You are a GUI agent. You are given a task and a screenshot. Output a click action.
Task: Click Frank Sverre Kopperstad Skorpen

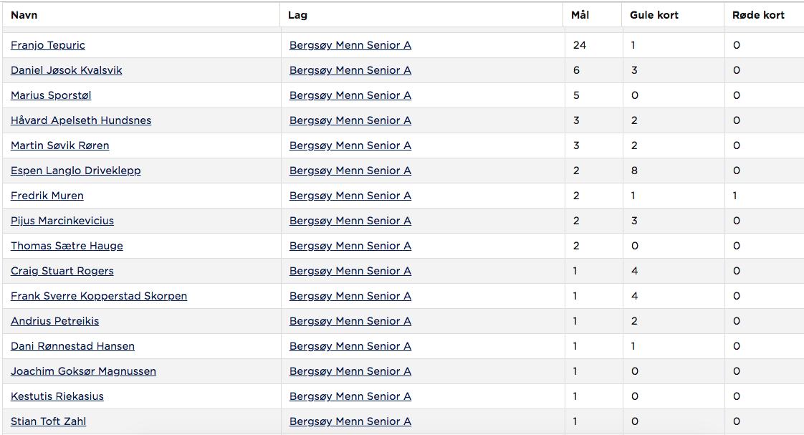(99, 297)
